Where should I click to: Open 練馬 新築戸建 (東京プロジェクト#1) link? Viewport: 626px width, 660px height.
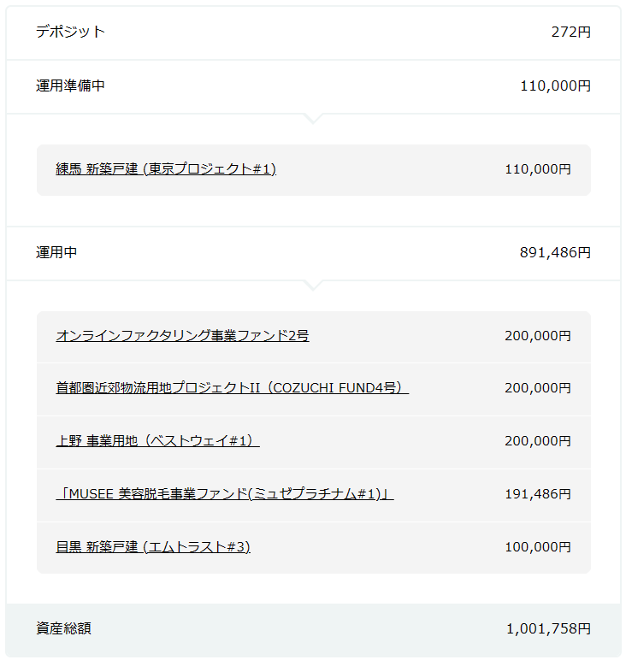pos(166,169)
